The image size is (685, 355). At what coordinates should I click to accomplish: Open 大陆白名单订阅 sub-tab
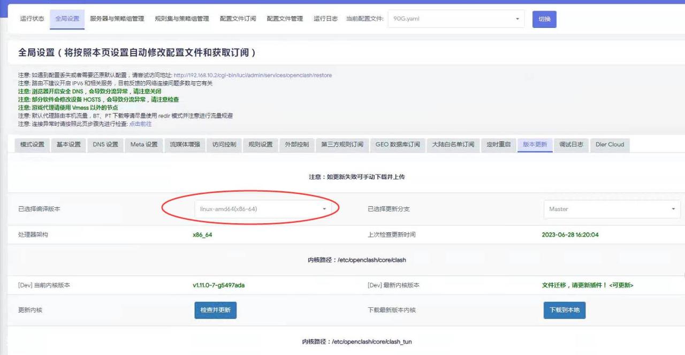click(453, 145)
